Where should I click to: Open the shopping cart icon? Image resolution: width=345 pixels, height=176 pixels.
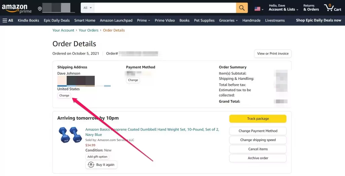point(333,8)
